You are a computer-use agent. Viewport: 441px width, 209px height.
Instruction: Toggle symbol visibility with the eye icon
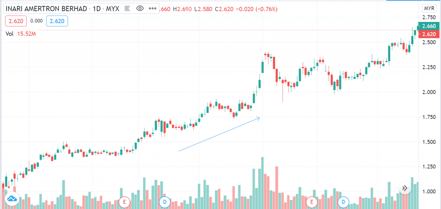(x=141, y=9)
